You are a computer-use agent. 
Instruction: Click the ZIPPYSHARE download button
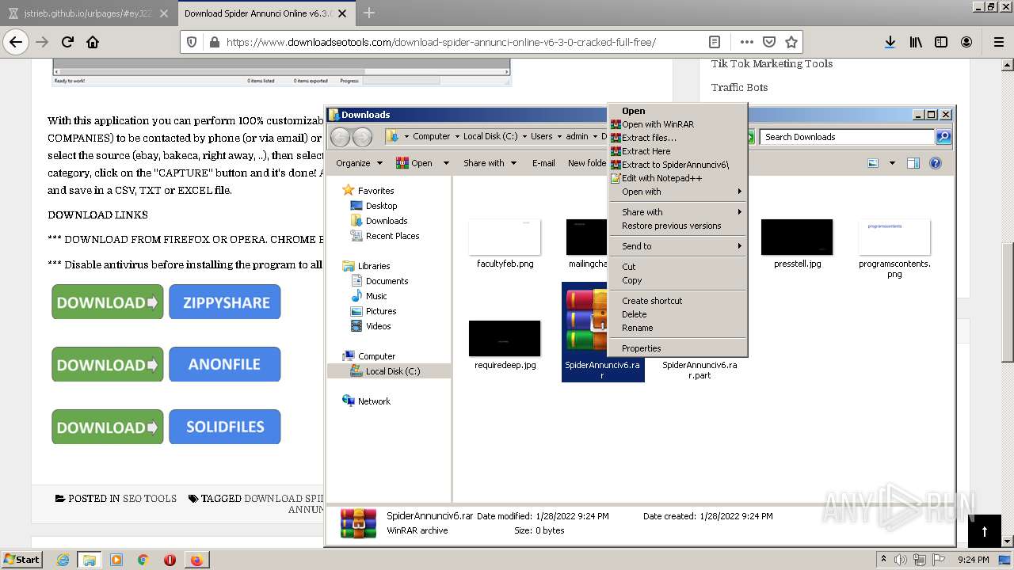[x=225, y=302]
